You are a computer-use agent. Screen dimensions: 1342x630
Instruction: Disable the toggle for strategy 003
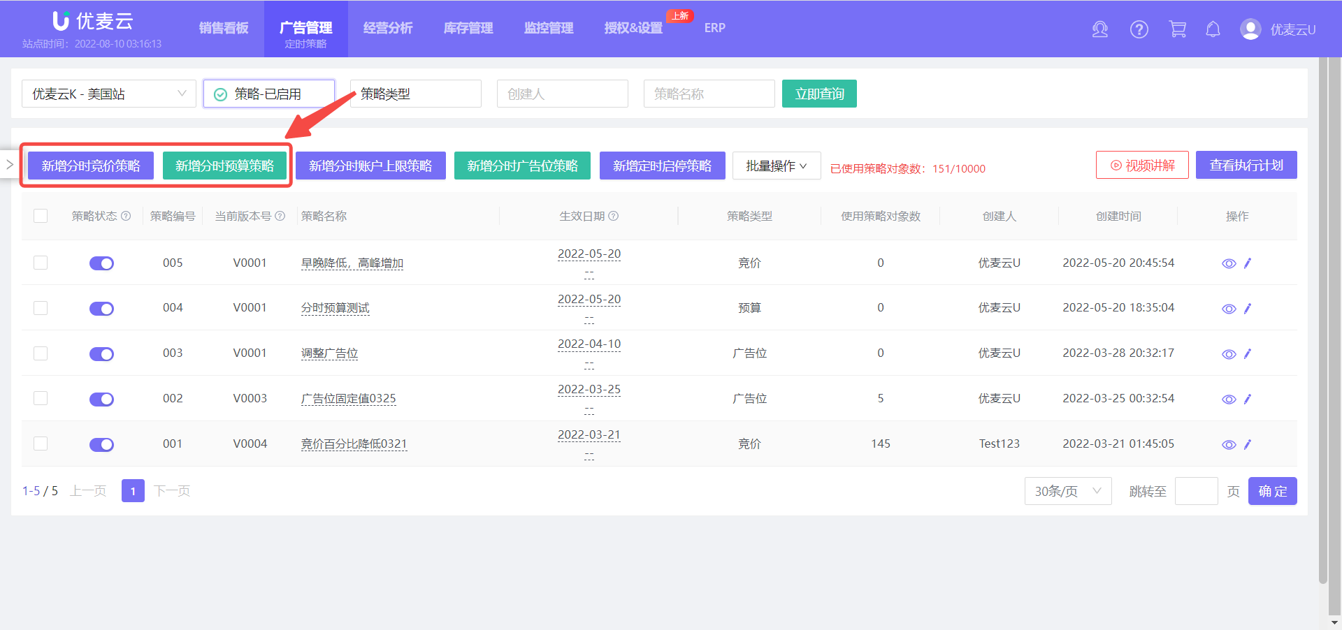coord(101,353)
